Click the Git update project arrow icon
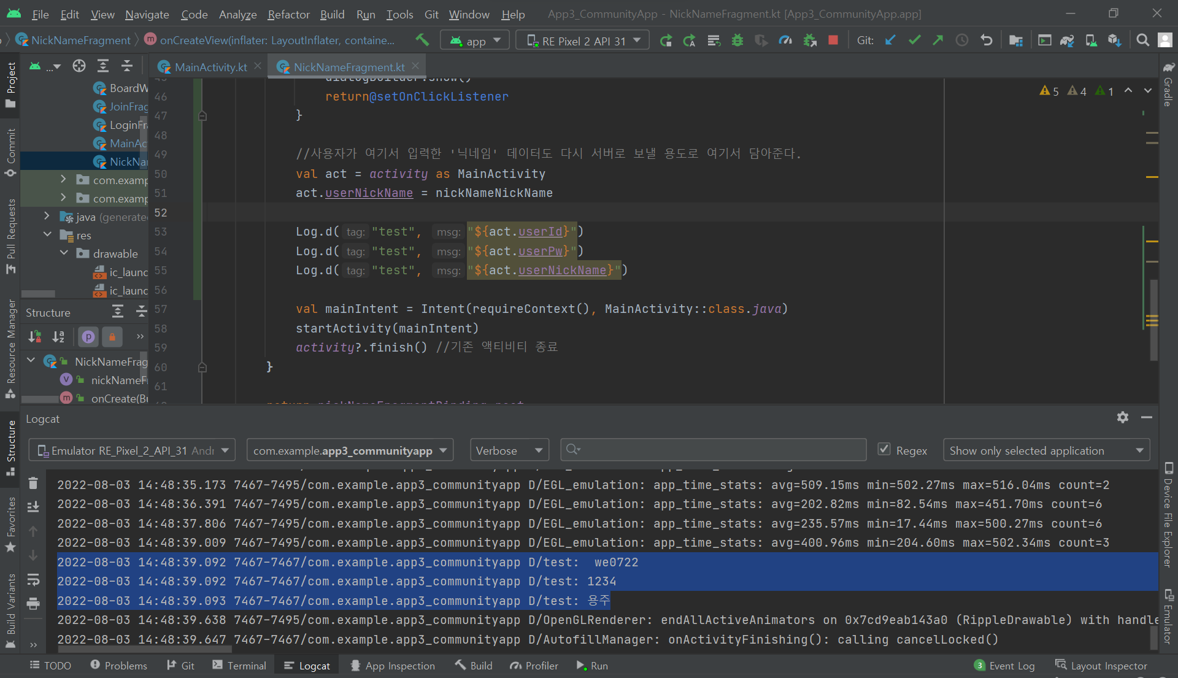The height and width of the screenshot is (678, 1178). point(890,40)
